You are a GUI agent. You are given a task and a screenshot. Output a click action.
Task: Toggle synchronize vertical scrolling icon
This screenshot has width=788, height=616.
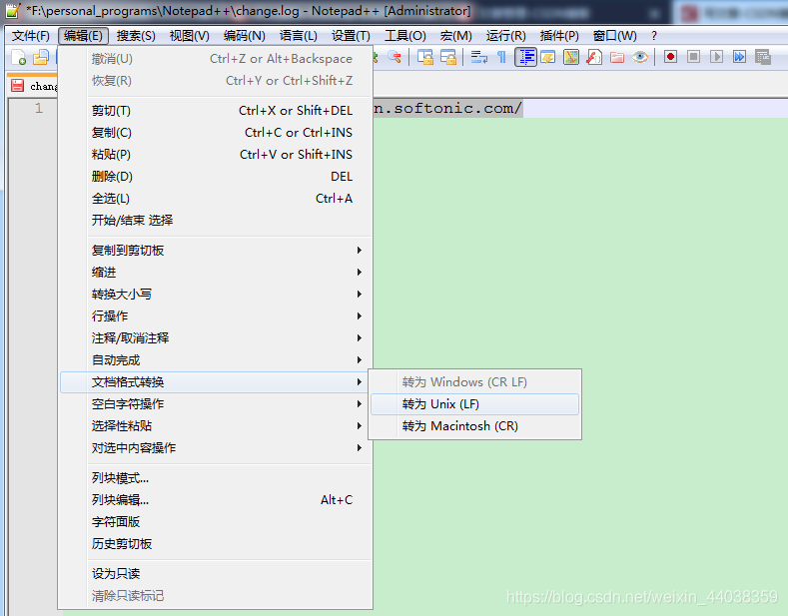pyautogui.click(x=425, y=57)
